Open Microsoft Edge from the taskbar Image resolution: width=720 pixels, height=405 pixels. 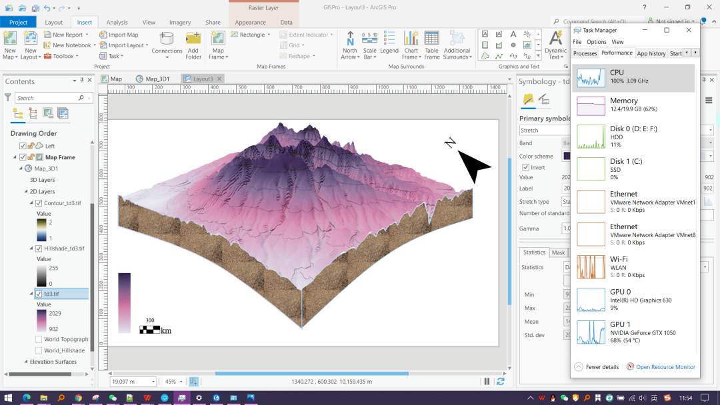[26, 398]
